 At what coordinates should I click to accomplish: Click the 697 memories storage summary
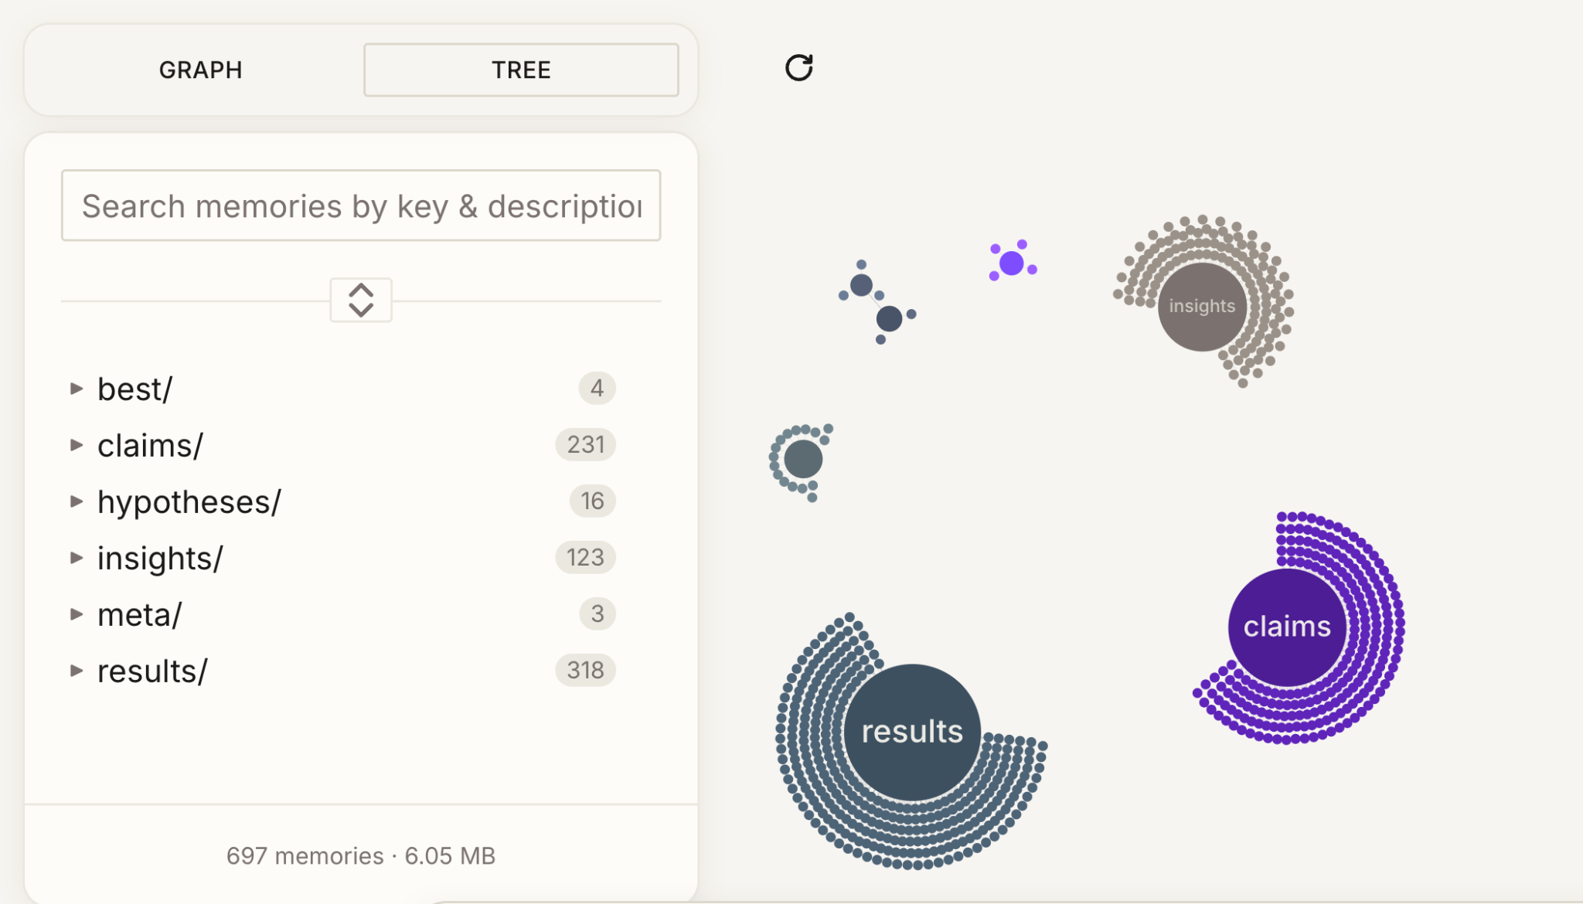[x=360, y=855]
